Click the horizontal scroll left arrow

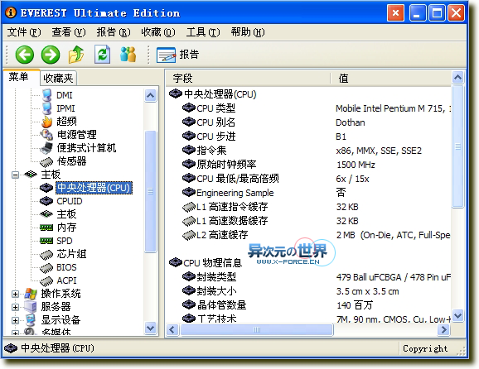point(172,329)
